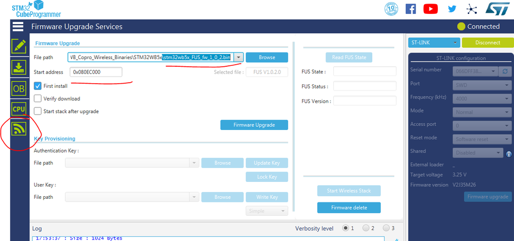Screen dimensions: 514x241
Task: Expand the firmware file path dropdown
Action: coord(238,57)
